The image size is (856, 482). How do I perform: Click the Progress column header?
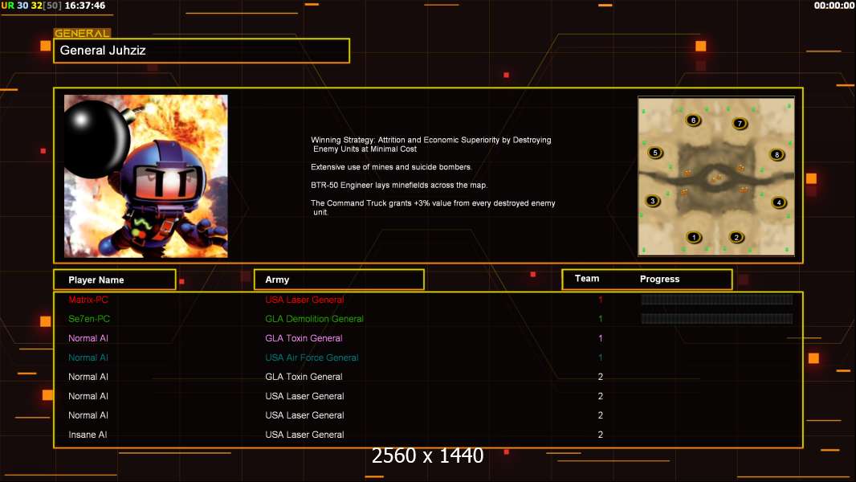(659, 279)
